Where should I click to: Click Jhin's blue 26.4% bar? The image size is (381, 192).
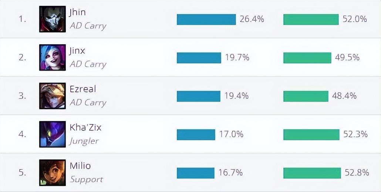click(206, 19)
